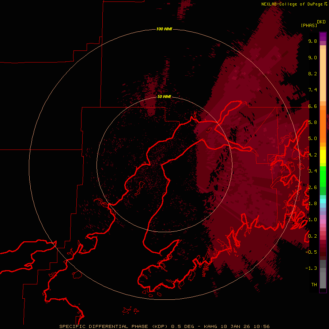The height and width of the screenshot is (329, 329).
Task: Click the purple swatch at the colorbar top
Action: pyautogui.click(x=323, y=37)
